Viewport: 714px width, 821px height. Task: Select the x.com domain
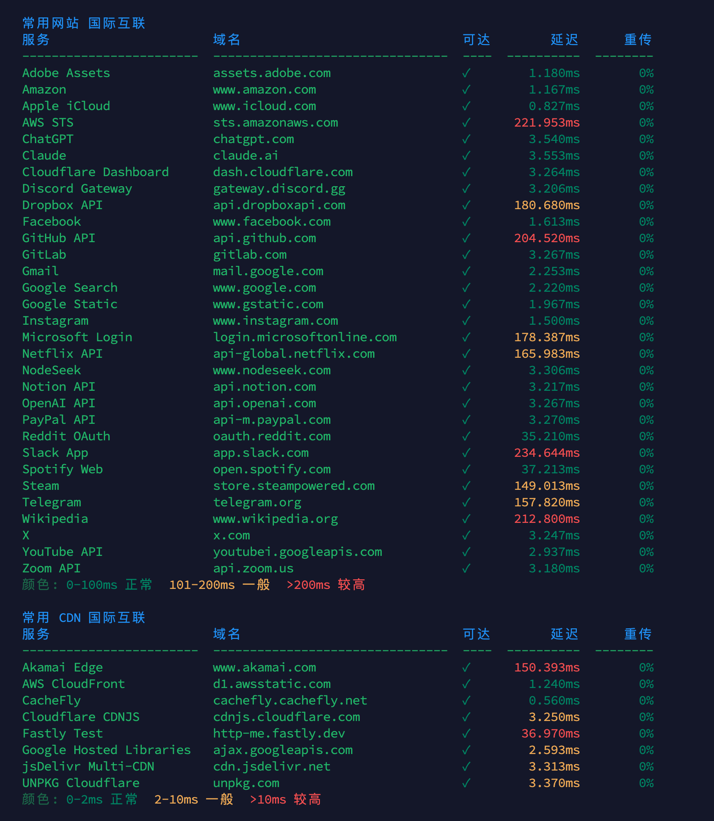point(231,535)
